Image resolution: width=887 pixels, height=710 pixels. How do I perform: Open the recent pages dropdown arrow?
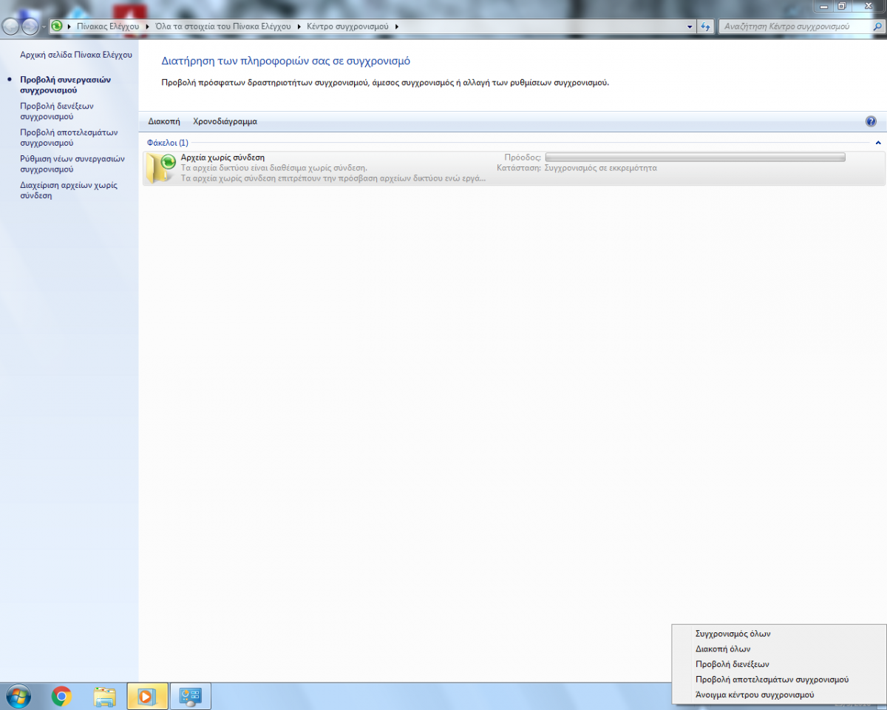click(44, 27)
